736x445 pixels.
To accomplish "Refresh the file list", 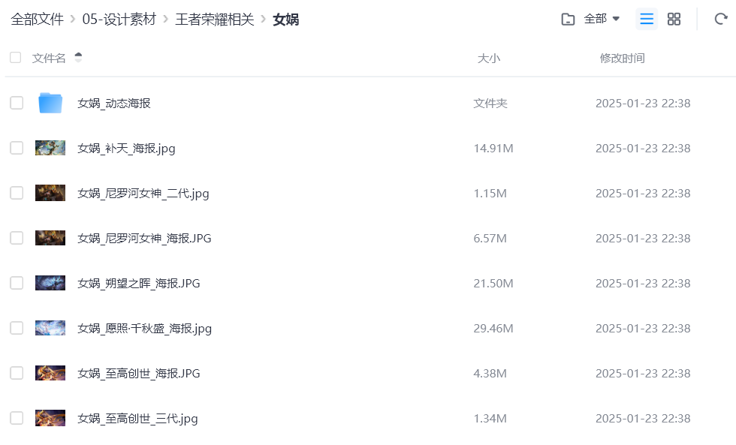I will 721,20.
